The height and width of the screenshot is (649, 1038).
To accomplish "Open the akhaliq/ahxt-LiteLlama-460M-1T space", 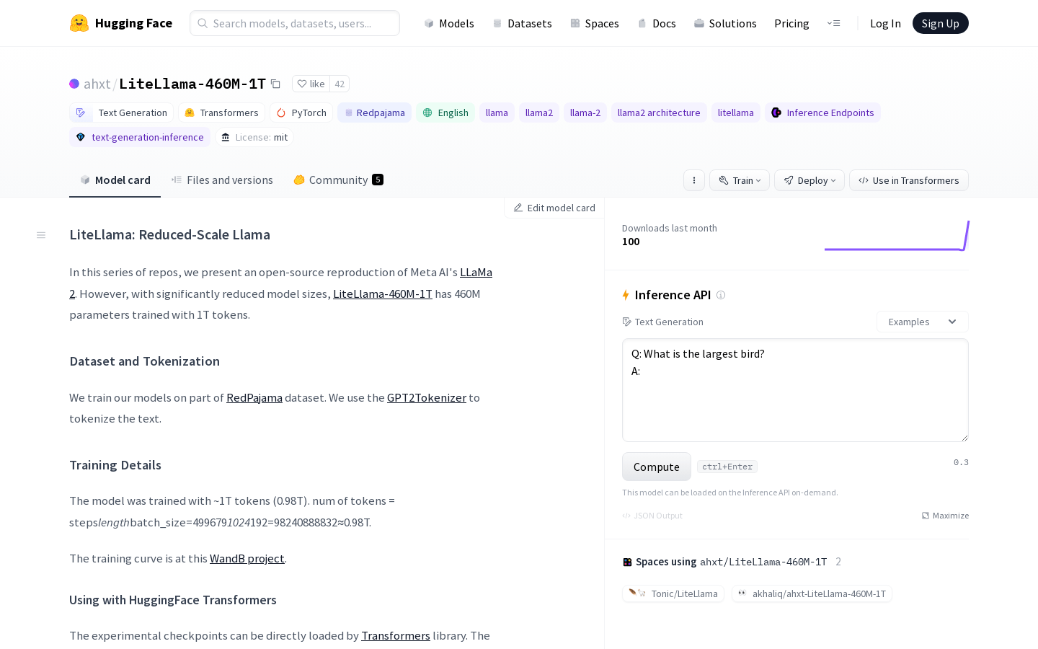I will coord(812,593).
